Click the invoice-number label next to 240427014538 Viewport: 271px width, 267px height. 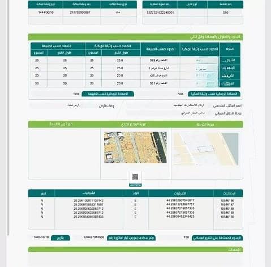pos(131,238)
